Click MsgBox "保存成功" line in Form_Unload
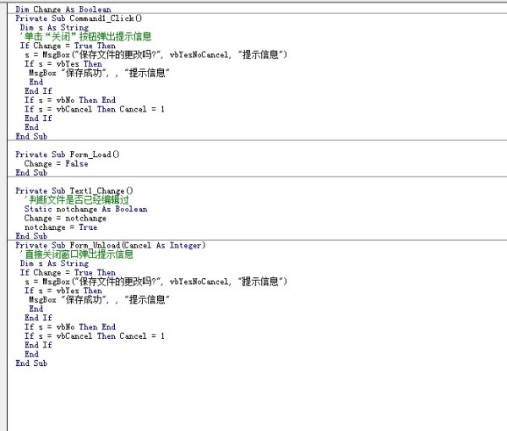The height and width of the screenshot is (431, 507). pyautogui.click(x=100, y=300)
